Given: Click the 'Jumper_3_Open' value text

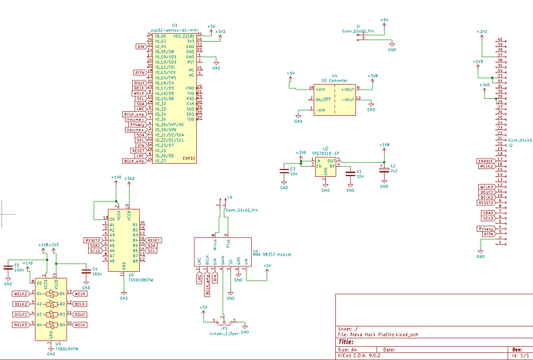Looking at the screenshot, I should pos(224,334).
